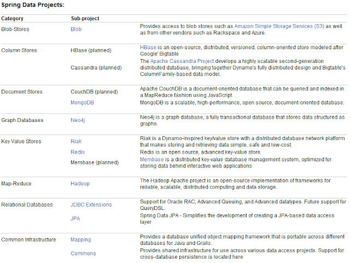Click the Apache CouchDB description text
The width and height of the screenshot is (350, 263).
tap(242, 92)
